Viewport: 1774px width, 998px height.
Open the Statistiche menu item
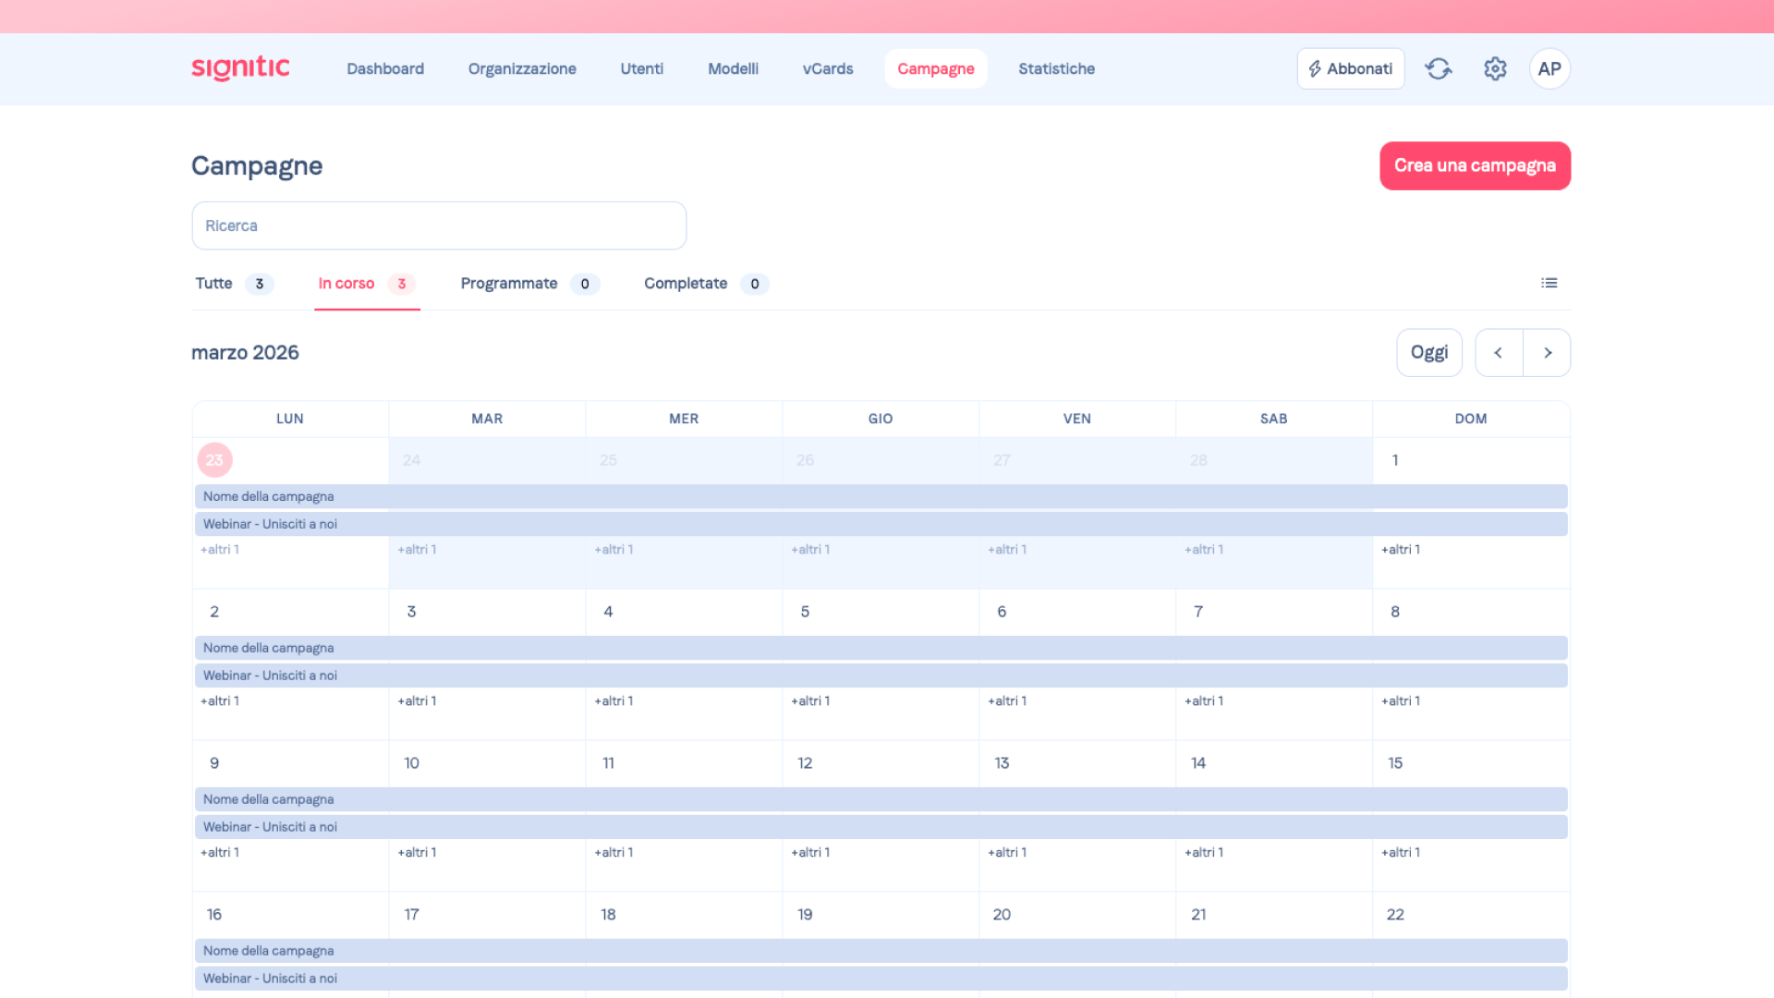pyautogui.click(x=1056, y=68)
